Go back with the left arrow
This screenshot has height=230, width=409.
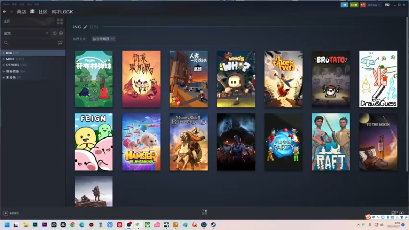point(5,12)
